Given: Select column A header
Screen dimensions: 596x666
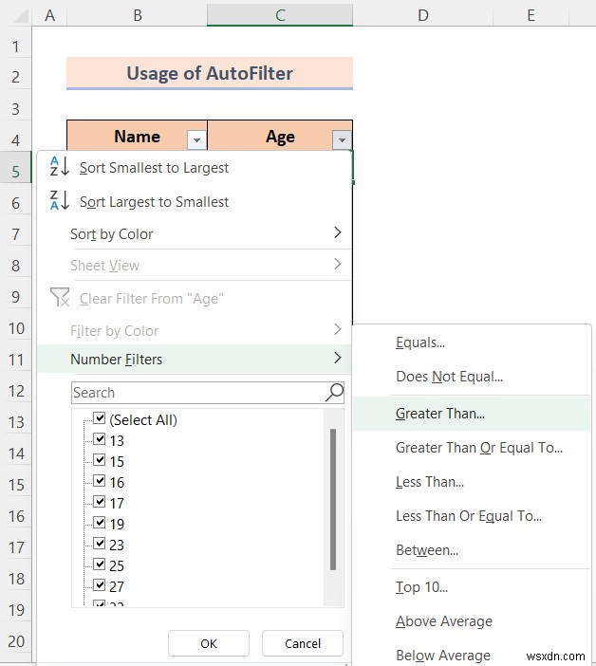Looking at the screenshot, I should click(49, 15).
